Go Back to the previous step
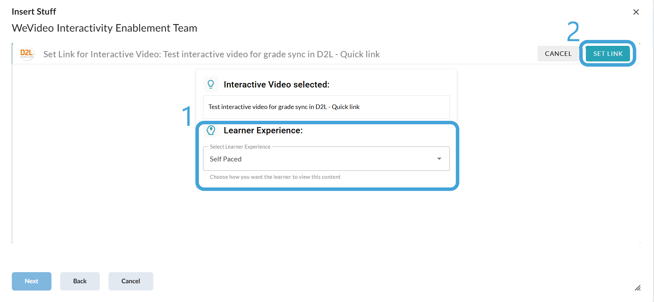This screenshot has width=654, height=302. [x=80, y=281]
